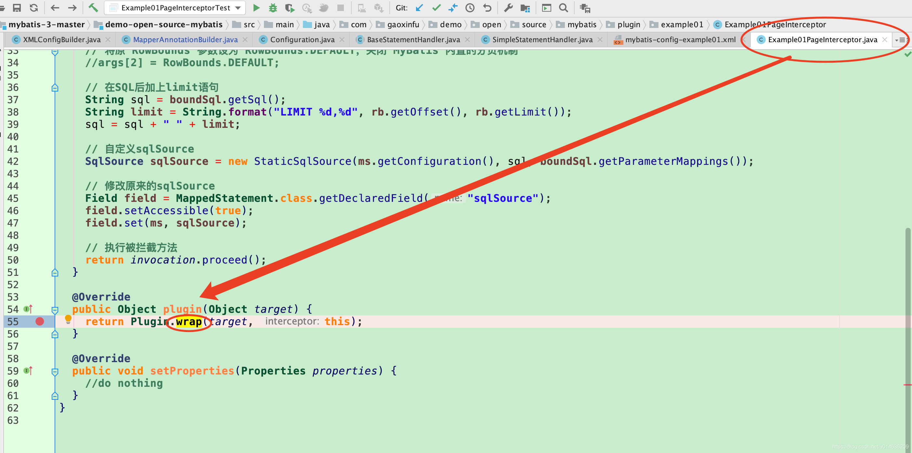Revert changes with the undo arrow icon
Viewport: 912px width, 453px height.
(x=487, y=8)
